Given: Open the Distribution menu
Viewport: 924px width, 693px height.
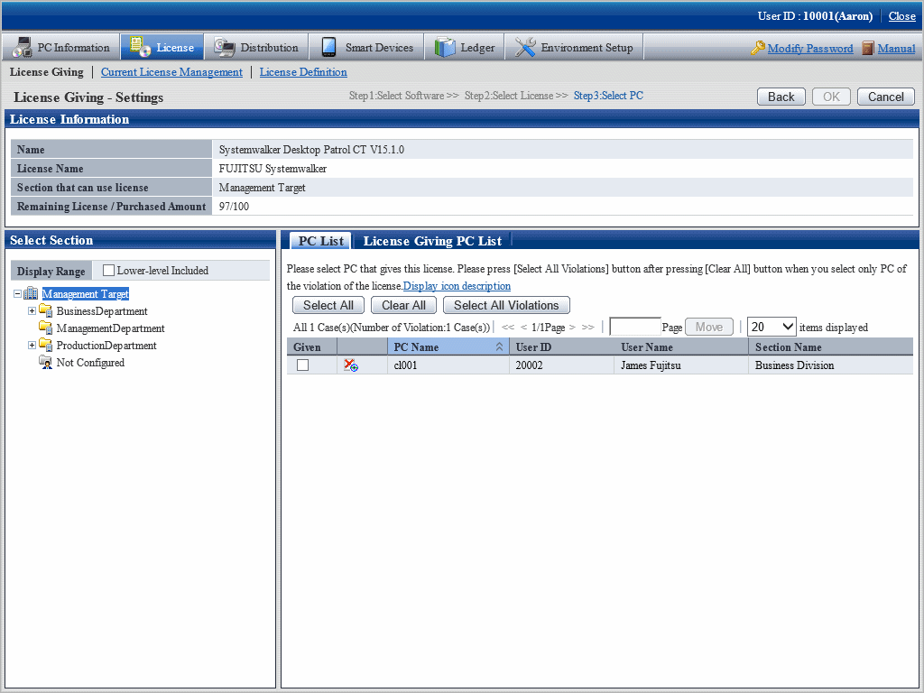Looking at the screenshot, I should coord(255,47).
